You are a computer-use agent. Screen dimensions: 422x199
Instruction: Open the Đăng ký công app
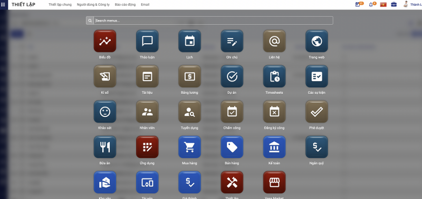(274, 112)
